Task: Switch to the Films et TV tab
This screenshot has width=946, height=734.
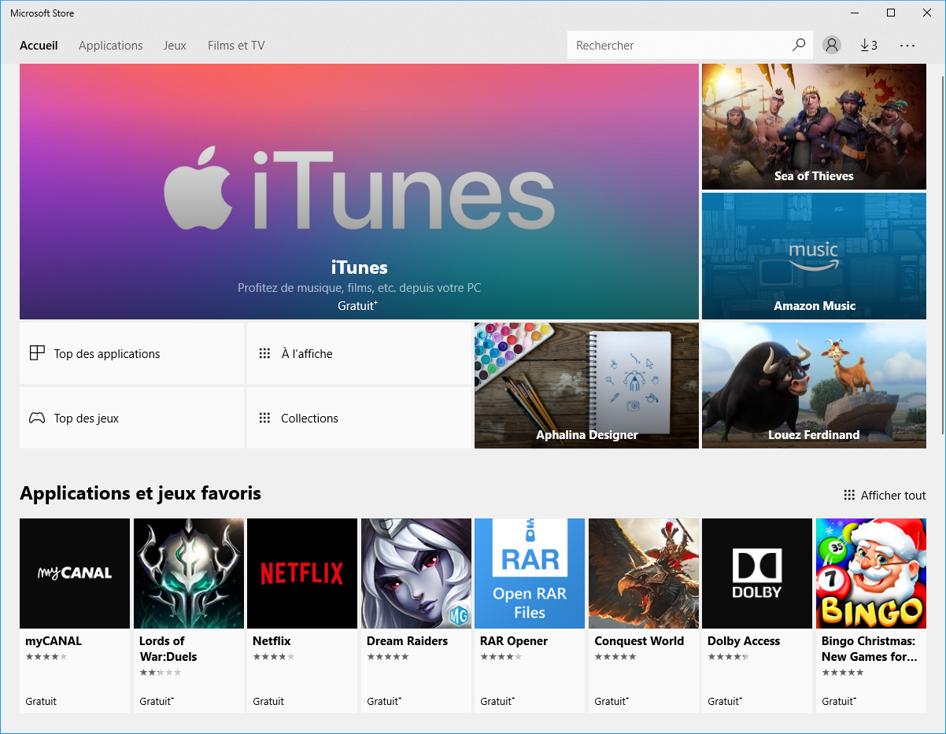Action: pyautogui.click(x=236, y=46)
